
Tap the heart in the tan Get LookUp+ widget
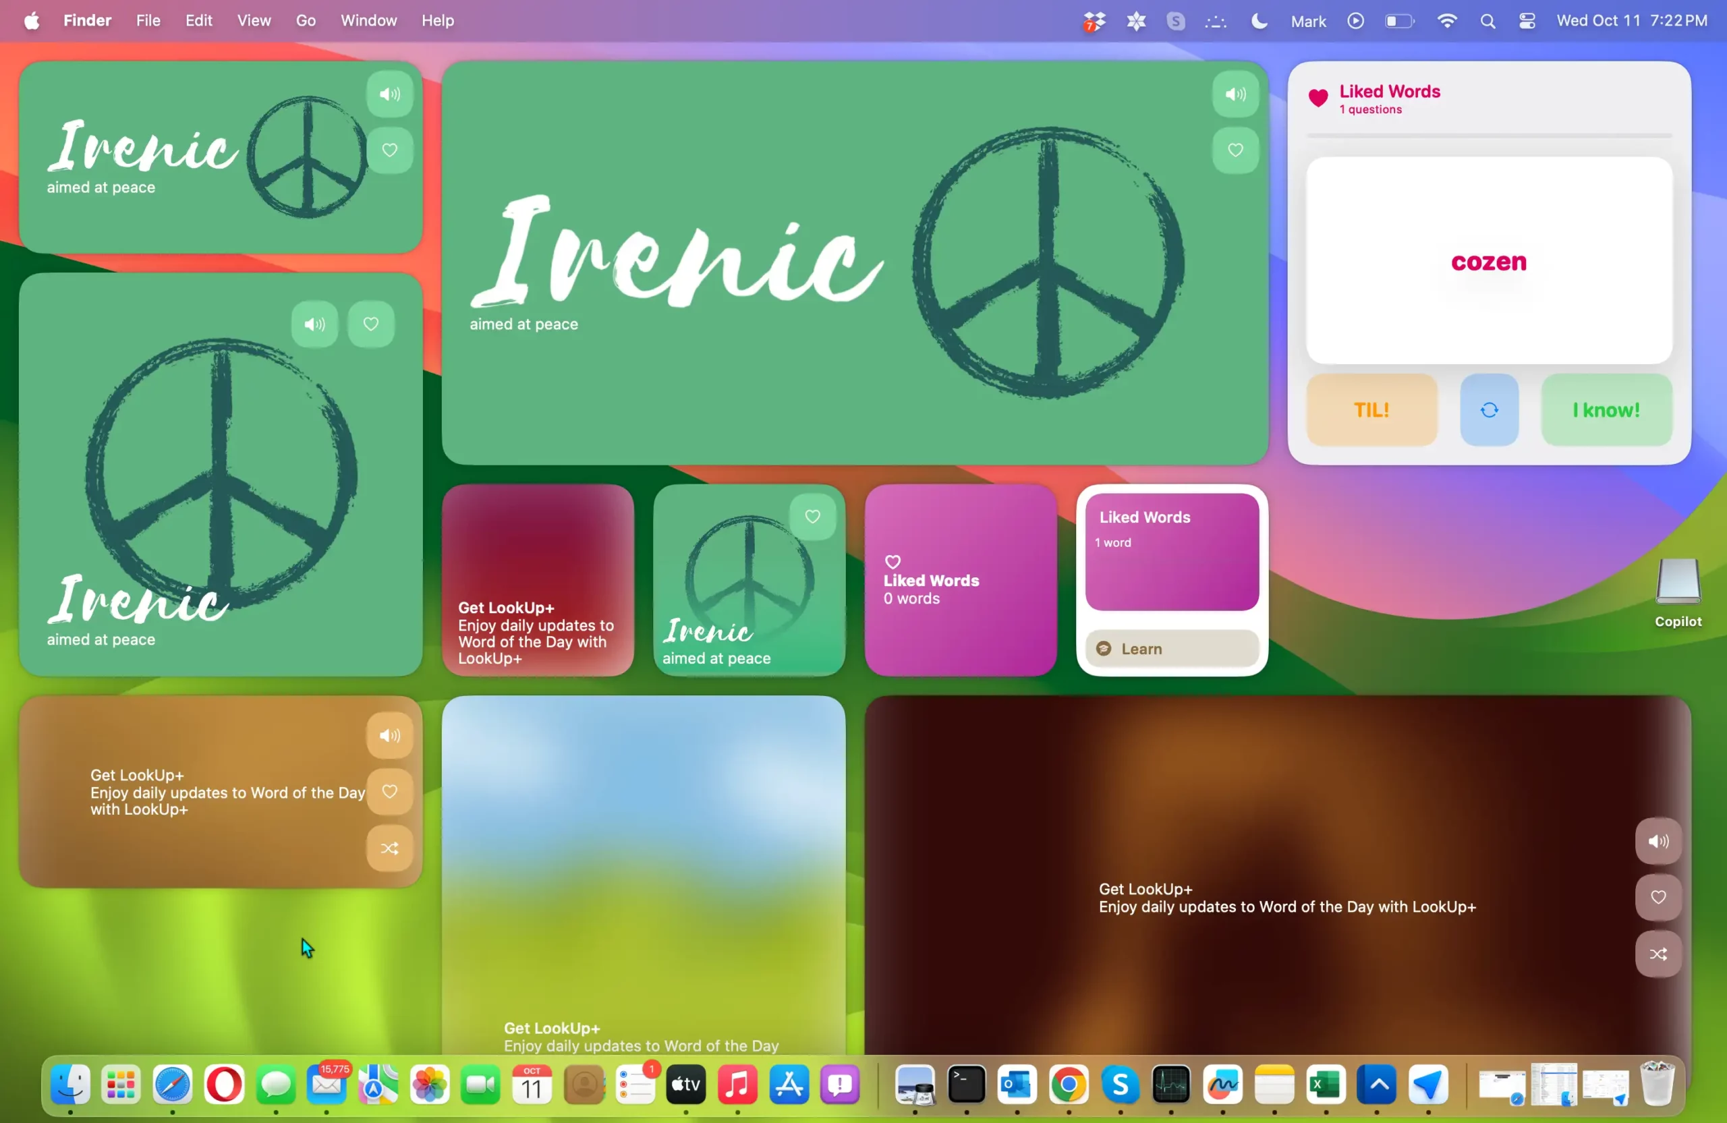390,793
